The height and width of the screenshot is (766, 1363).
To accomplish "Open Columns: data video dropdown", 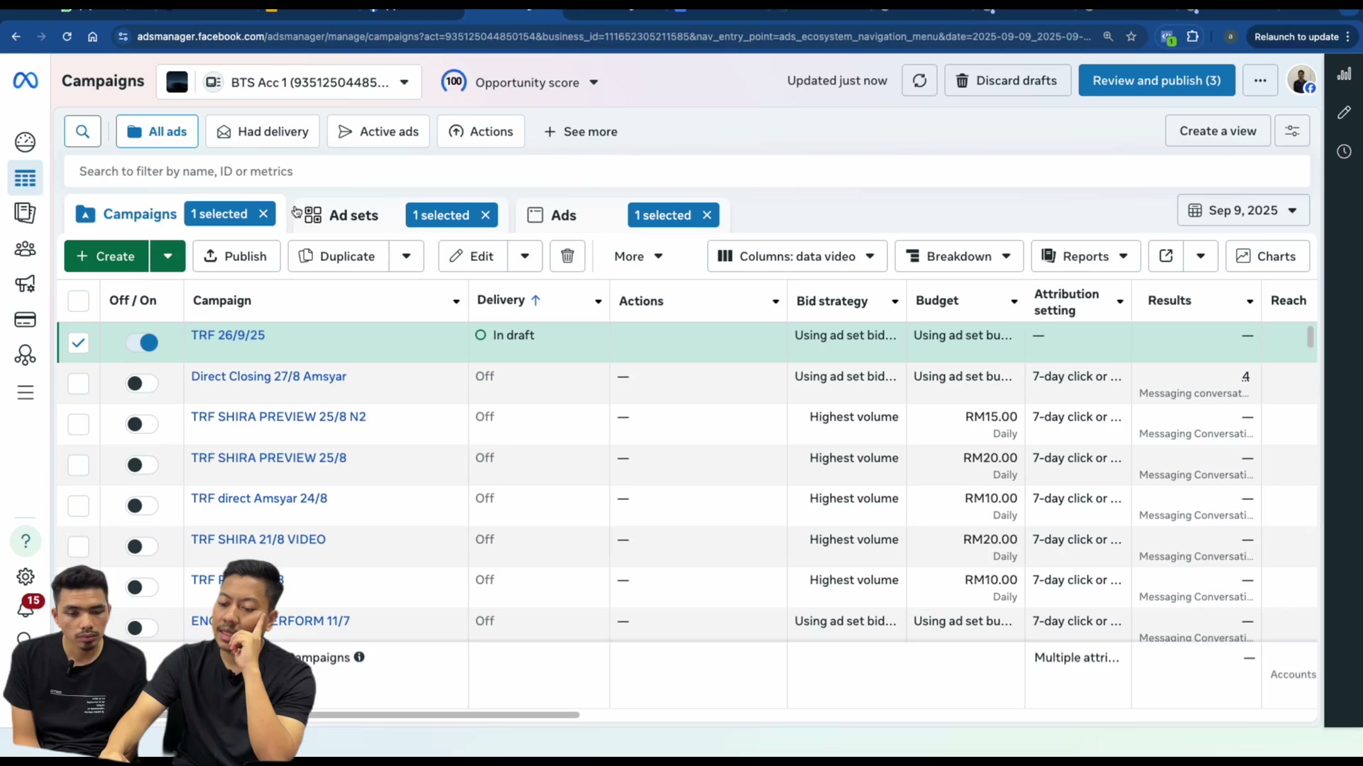I will coord(797,256).
